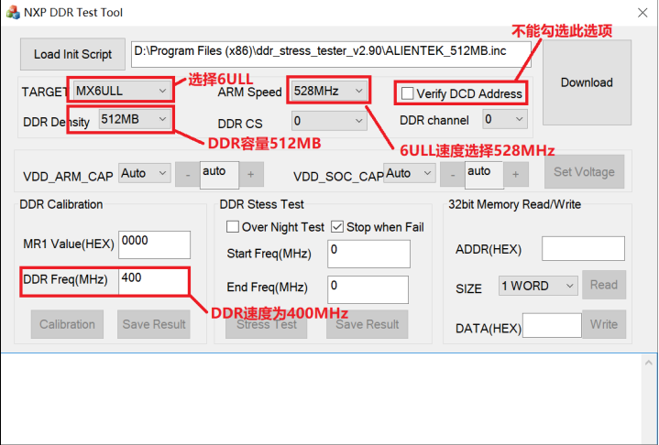Click the Write button
The height and width of the screenshot is (445, 659).
604,324
